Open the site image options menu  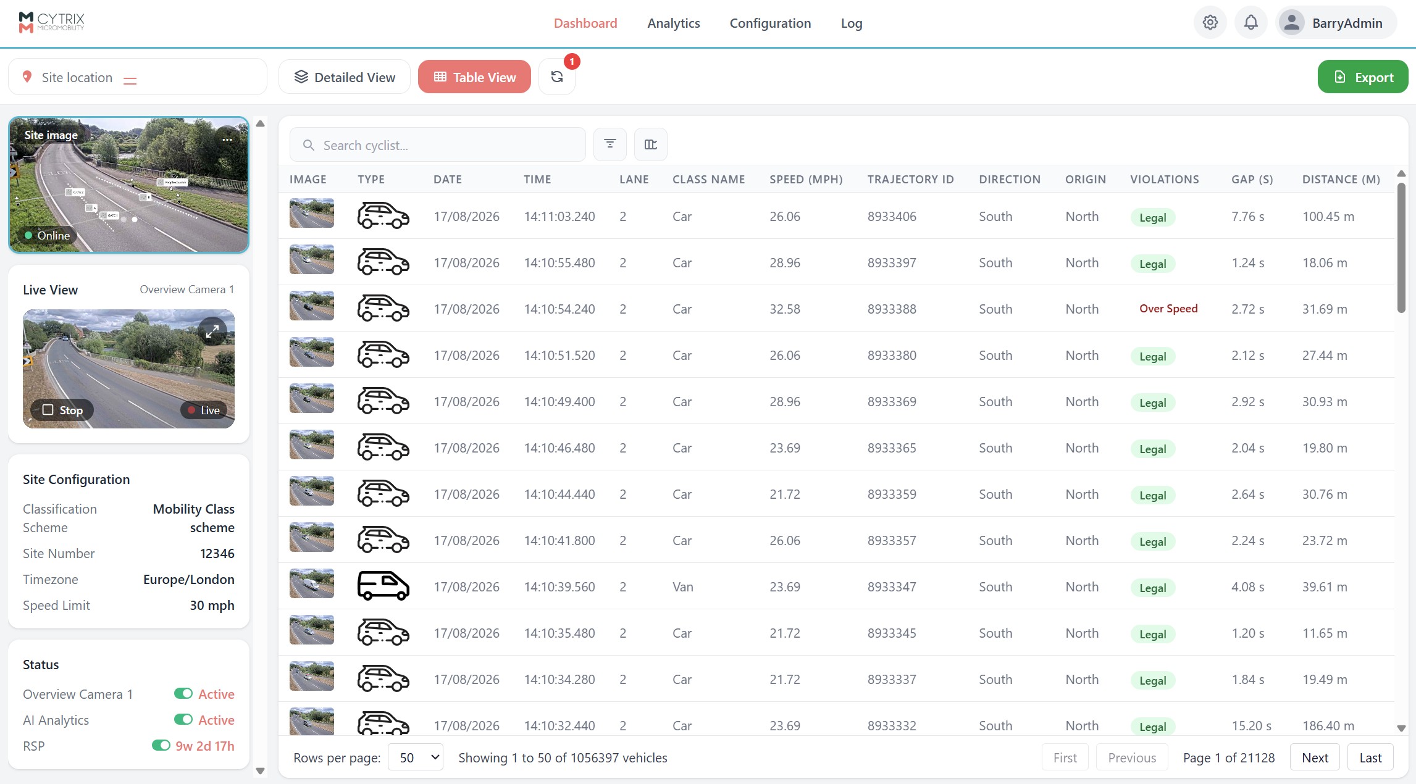[x=227, y=139]
